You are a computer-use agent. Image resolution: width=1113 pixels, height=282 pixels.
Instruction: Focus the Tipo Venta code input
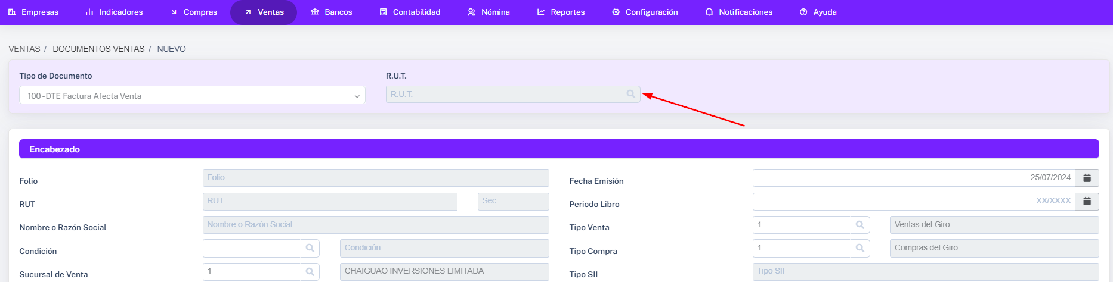[x=803, y=225]
